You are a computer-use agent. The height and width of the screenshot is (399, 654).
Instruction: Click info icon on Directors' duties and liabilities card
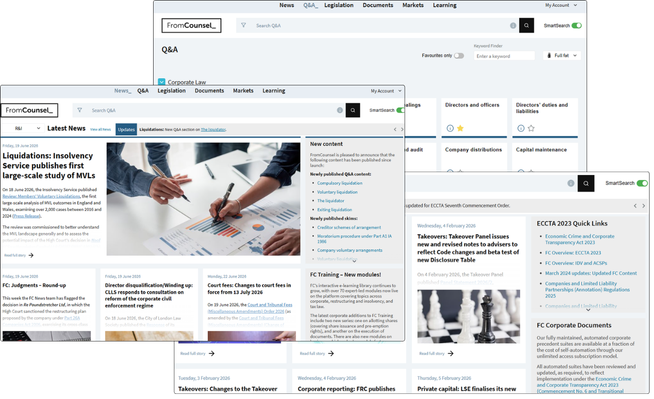point(521,128)
